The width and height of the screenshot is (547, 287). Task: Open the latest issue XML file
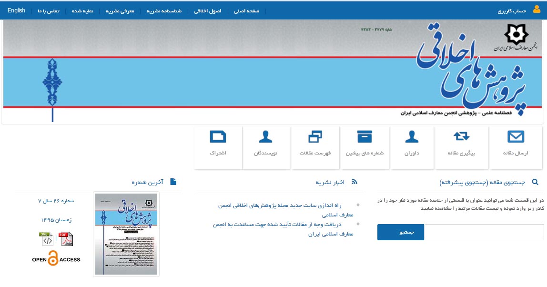point(46,239)
